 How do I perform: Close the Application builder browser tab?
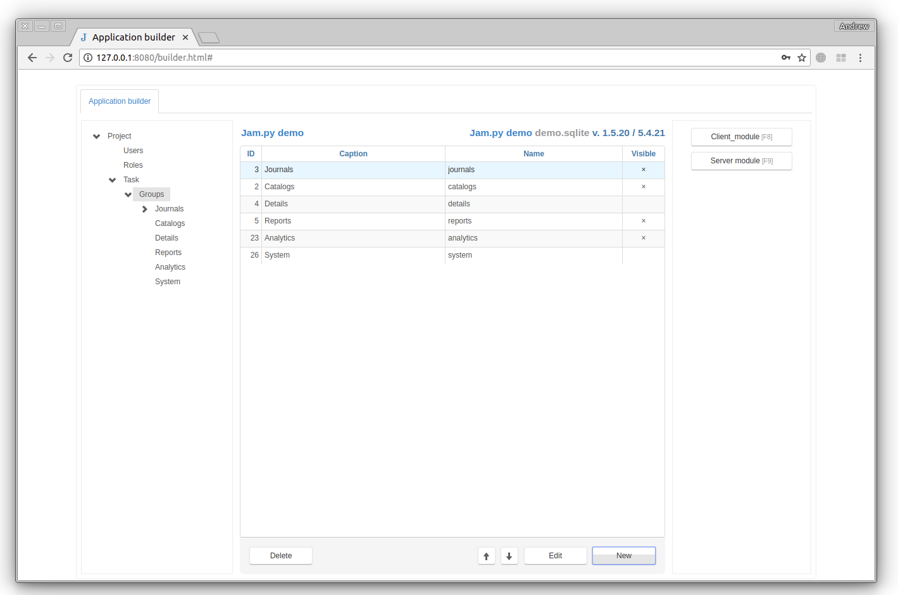pos(185,37)
